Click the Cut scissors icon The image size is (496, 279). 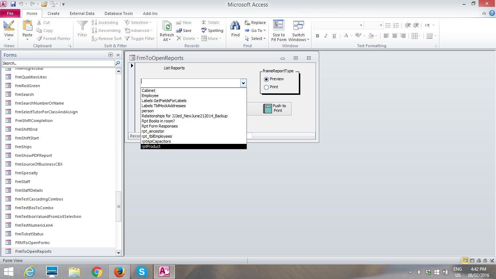39,23
